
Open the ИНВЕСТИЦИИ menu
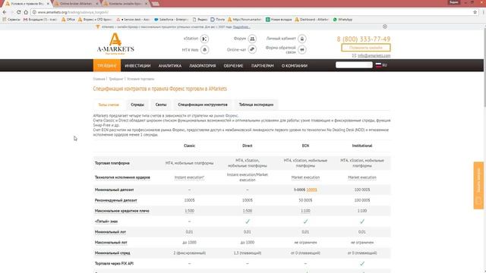pyautogui.click(x=137, y=66)
